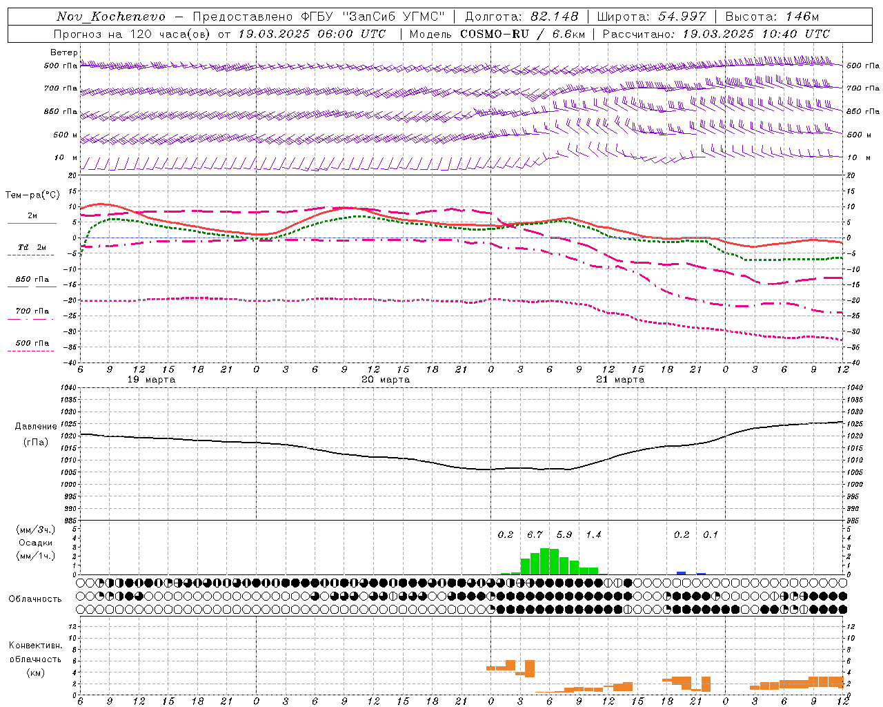Screen dimensions: 883x707
Task: Click the '(км)' unit under convective cloudiness
Action: pyautogui.click(x=36, y=672)
